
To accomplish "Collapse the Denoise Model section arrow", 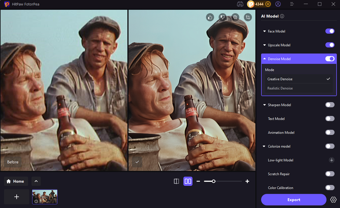I will point(264,59).
